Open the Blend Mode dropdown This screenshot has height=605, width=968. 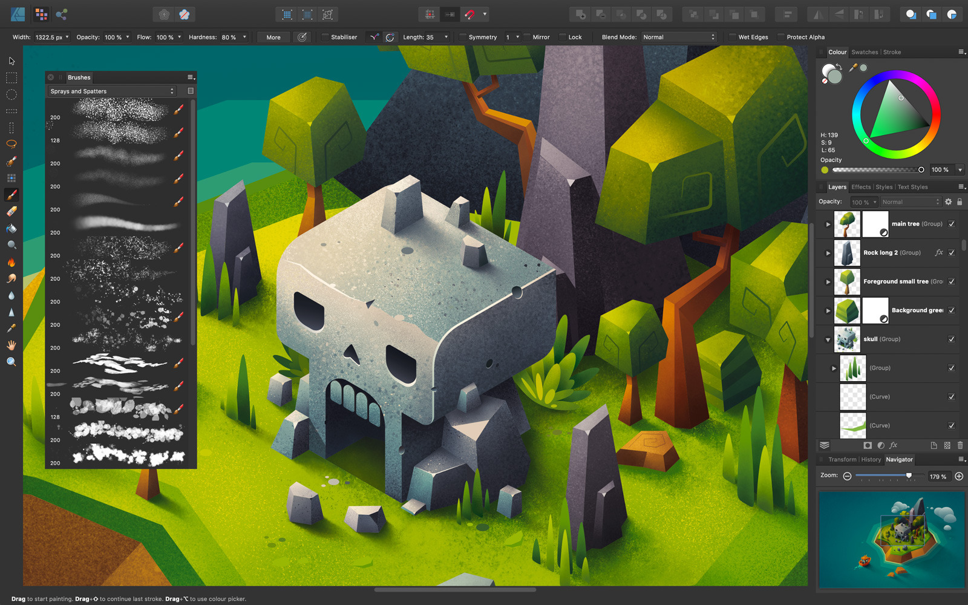point(679,38)
